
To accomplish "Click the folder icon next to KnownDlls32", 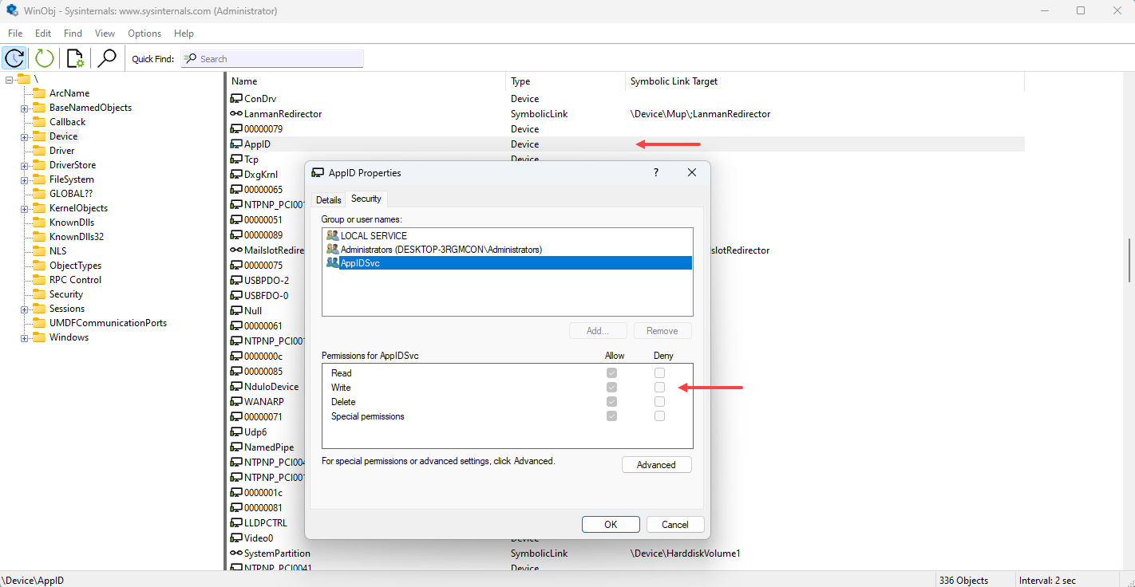I will pos(39,237).
